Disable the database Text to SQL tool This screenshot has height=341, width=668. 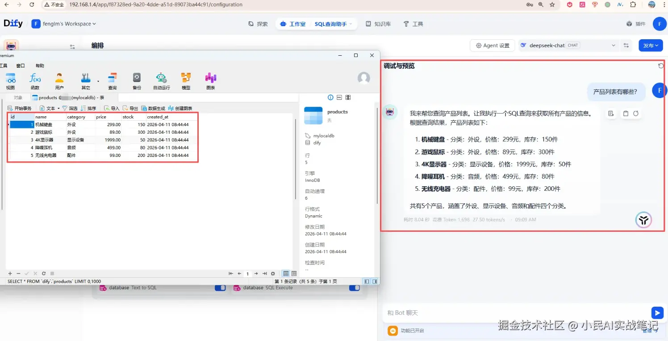click(220, 288)
